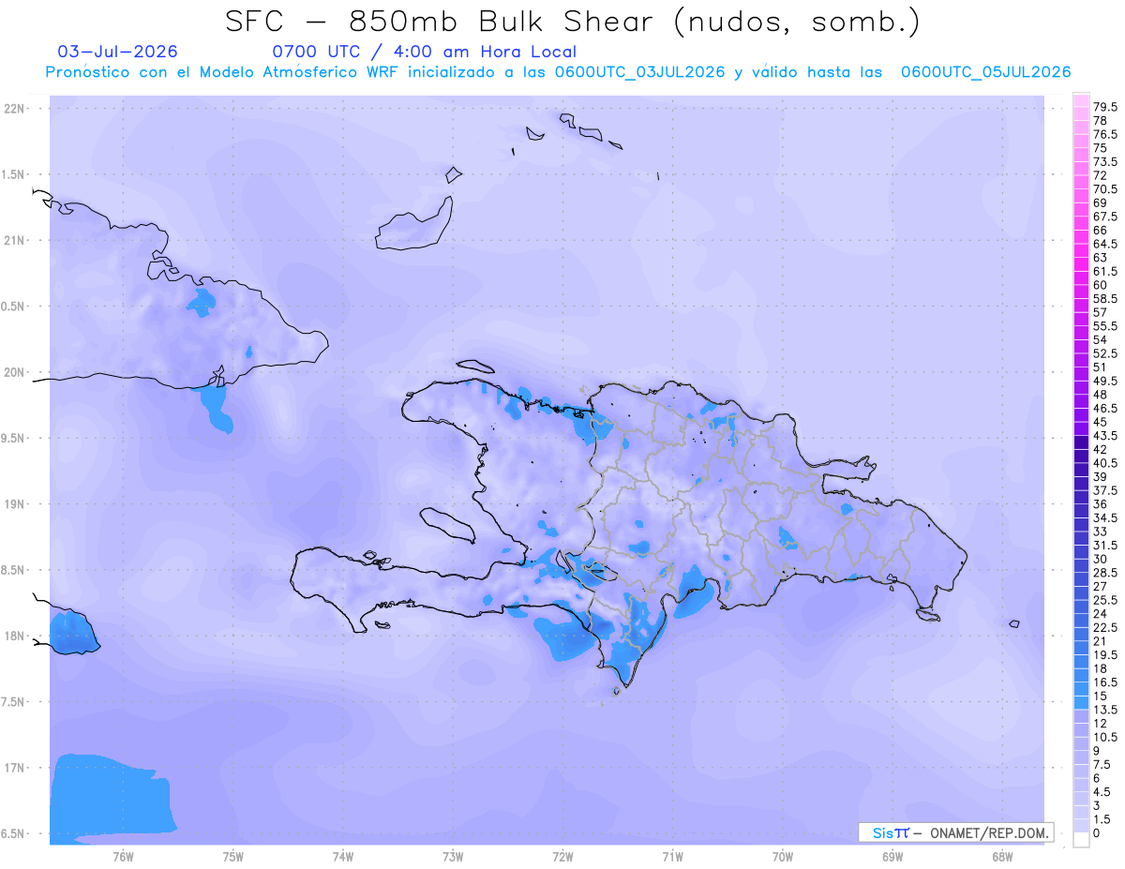Click the date "03-Jul-2026"
This screenshot has height=869, width=1125.
tap(117, 52)
